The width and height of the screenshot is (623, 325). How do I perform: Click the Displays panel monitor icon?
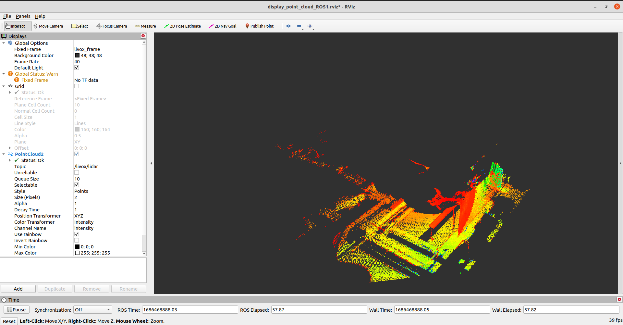coord(4,36)
